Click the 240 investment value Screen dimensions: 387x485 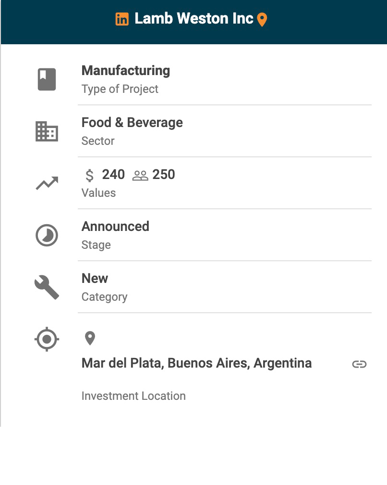coord(113,175)
